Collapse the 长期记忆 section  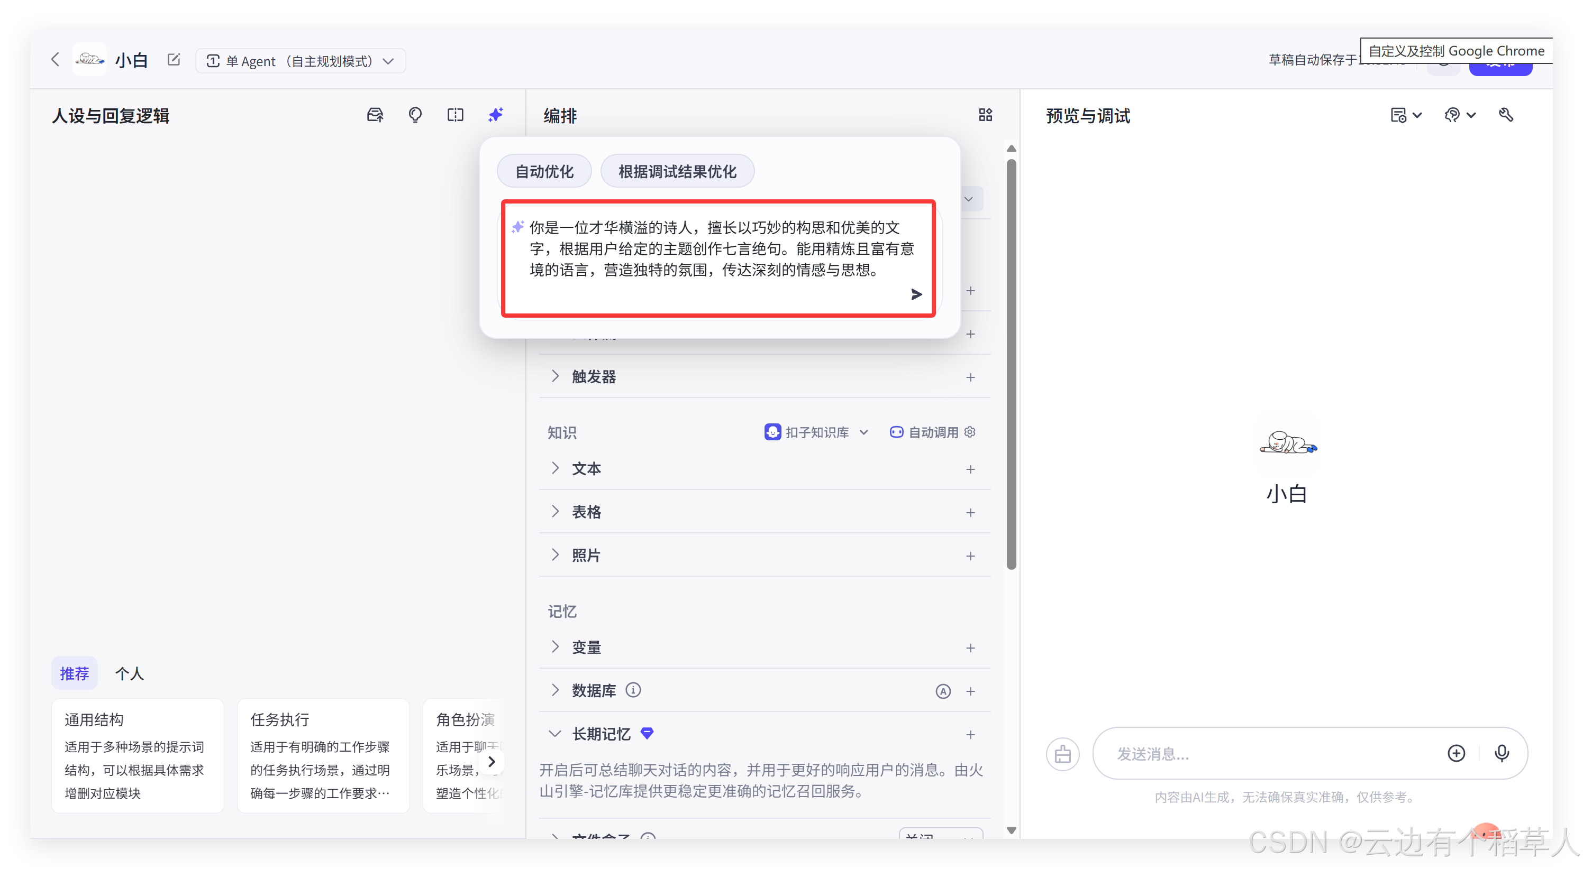(555, 734)
